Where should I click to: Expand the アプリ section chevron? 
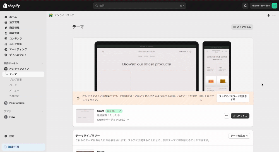click(x=42, y=111)
